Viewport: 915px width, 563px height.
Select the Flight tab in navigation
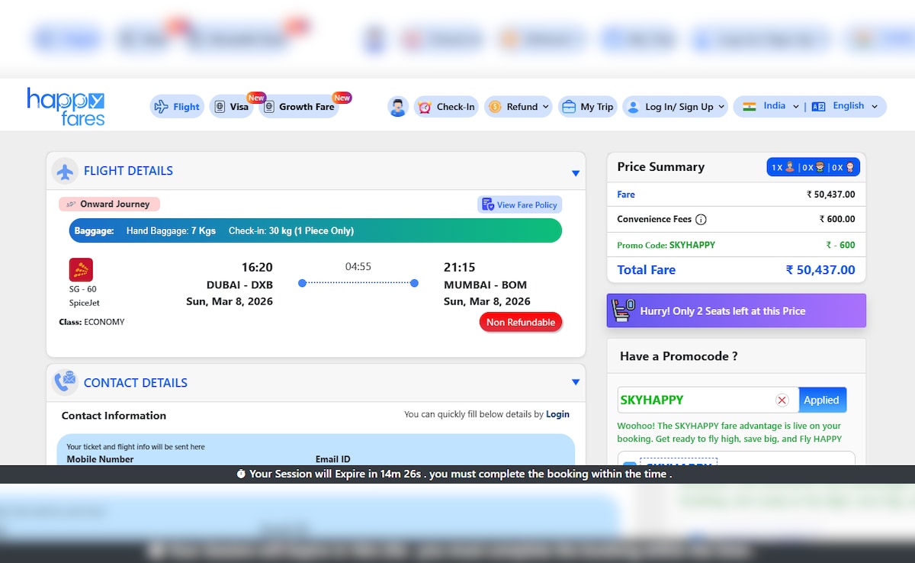click(177, 107)
